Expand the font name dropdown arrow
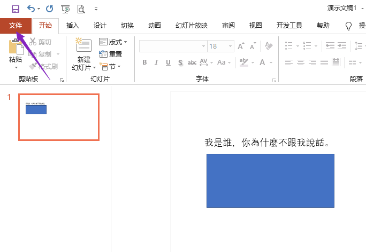This screenshot has height=252, width=366. pos(203,46)
